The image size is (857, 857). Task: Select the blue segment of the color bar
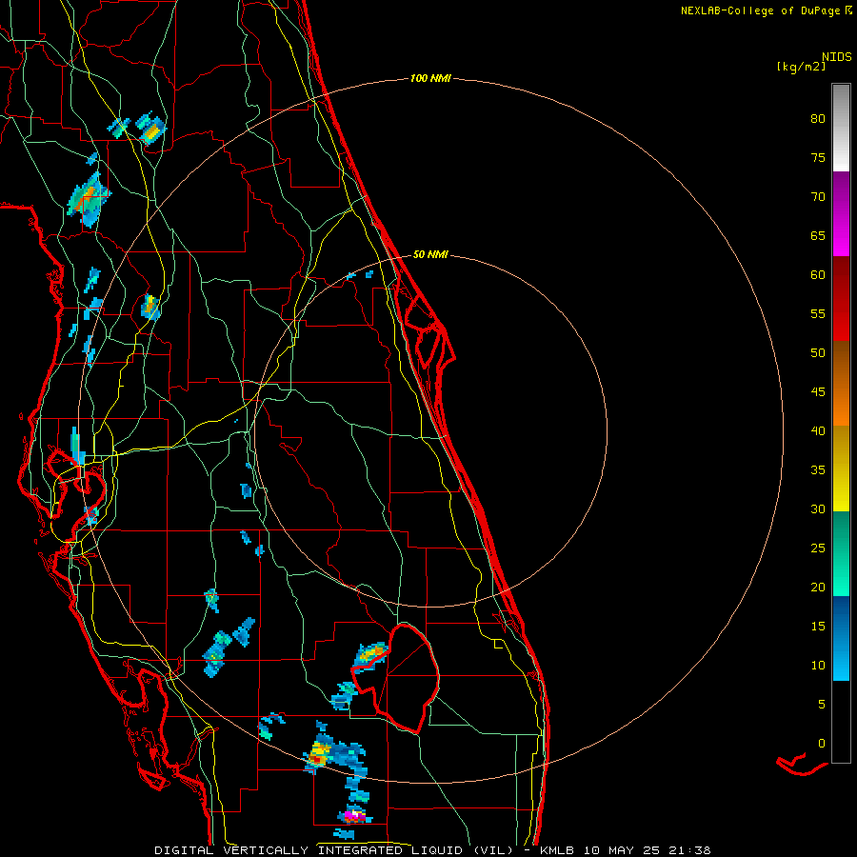[841, 638]
